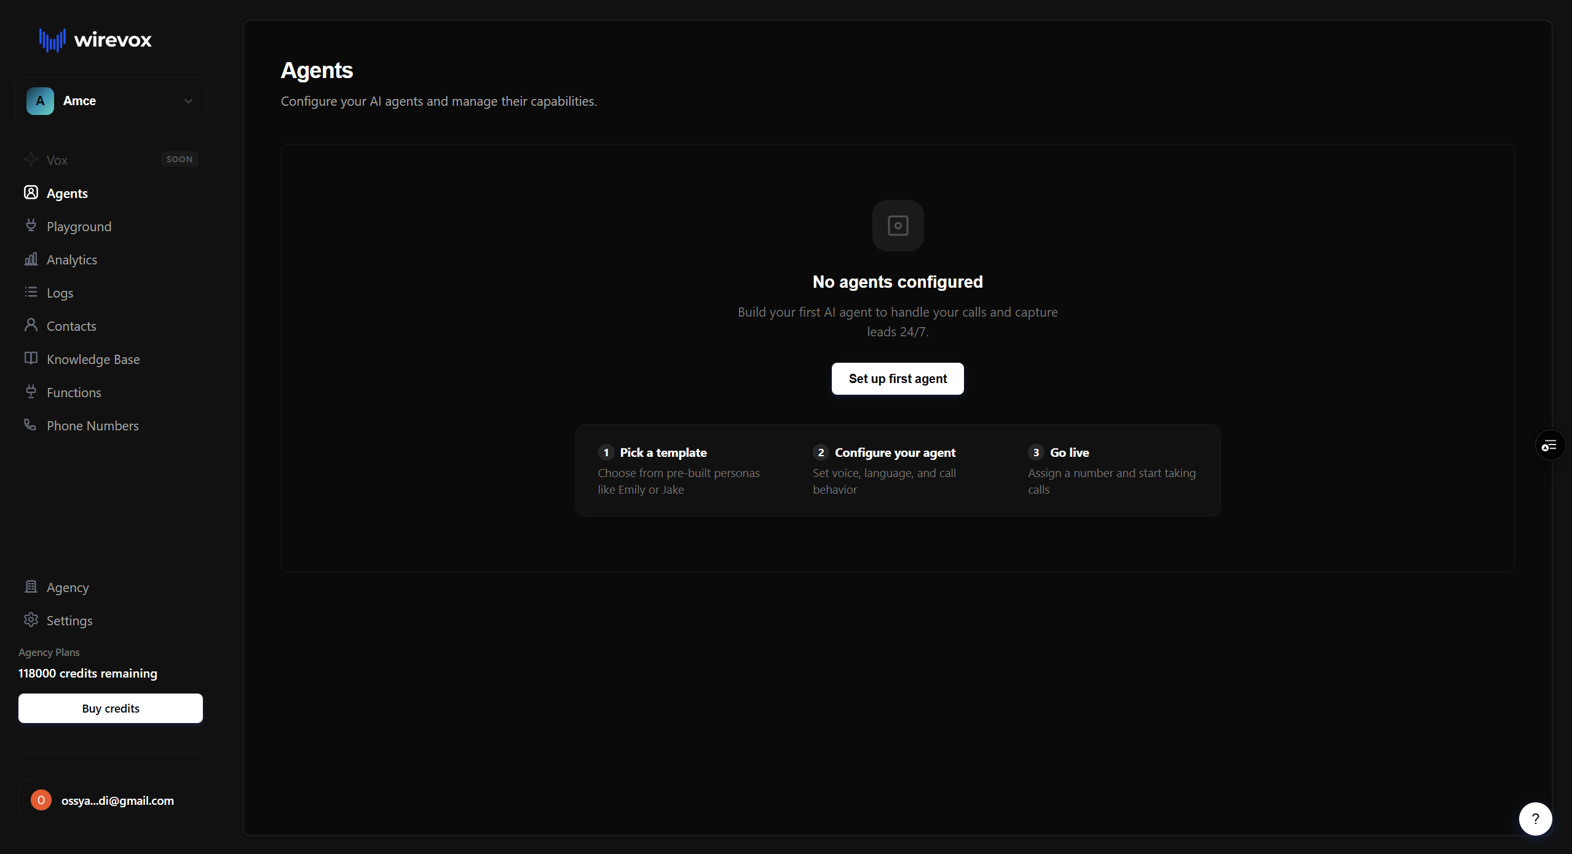Click the Logs list icon
Screen dimensions: 1572x854
(x=31, y=292)
